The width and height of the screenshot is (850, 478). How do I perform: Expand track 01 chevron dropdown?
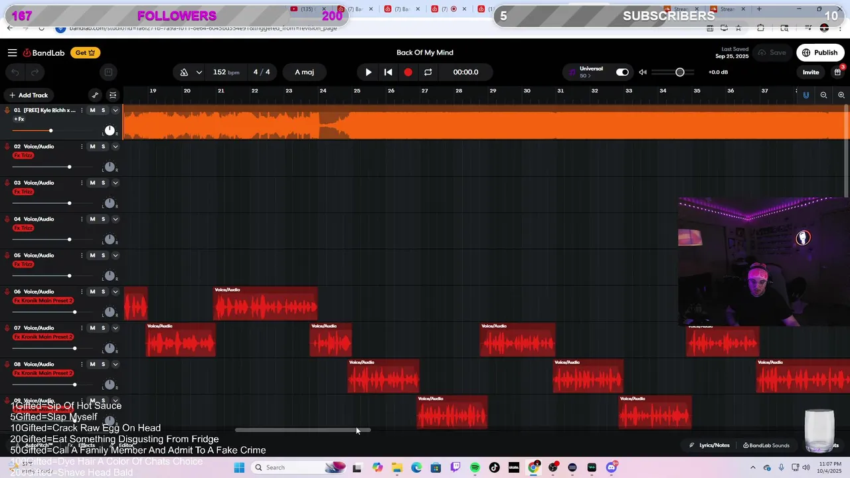tap(115, 110)
